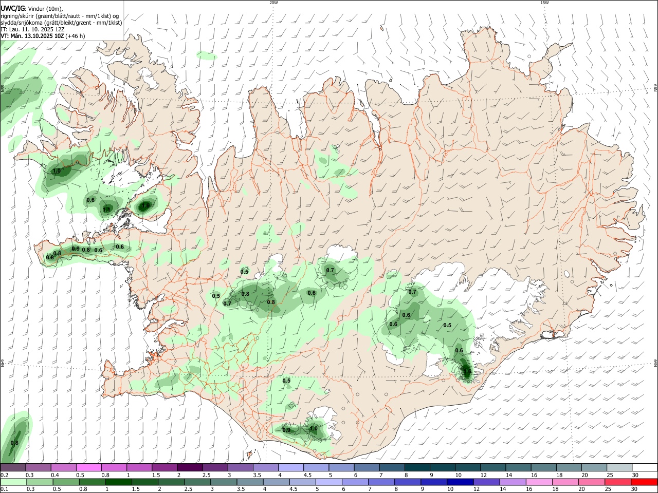Click the "(+46 h)" forecast offset text

point(76,36)
